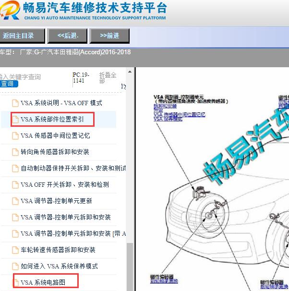The width and height of the screenshot is (289, 291).
Task: Open the 拆卸和安装 link in the diagram
Action: click(165, 106)
